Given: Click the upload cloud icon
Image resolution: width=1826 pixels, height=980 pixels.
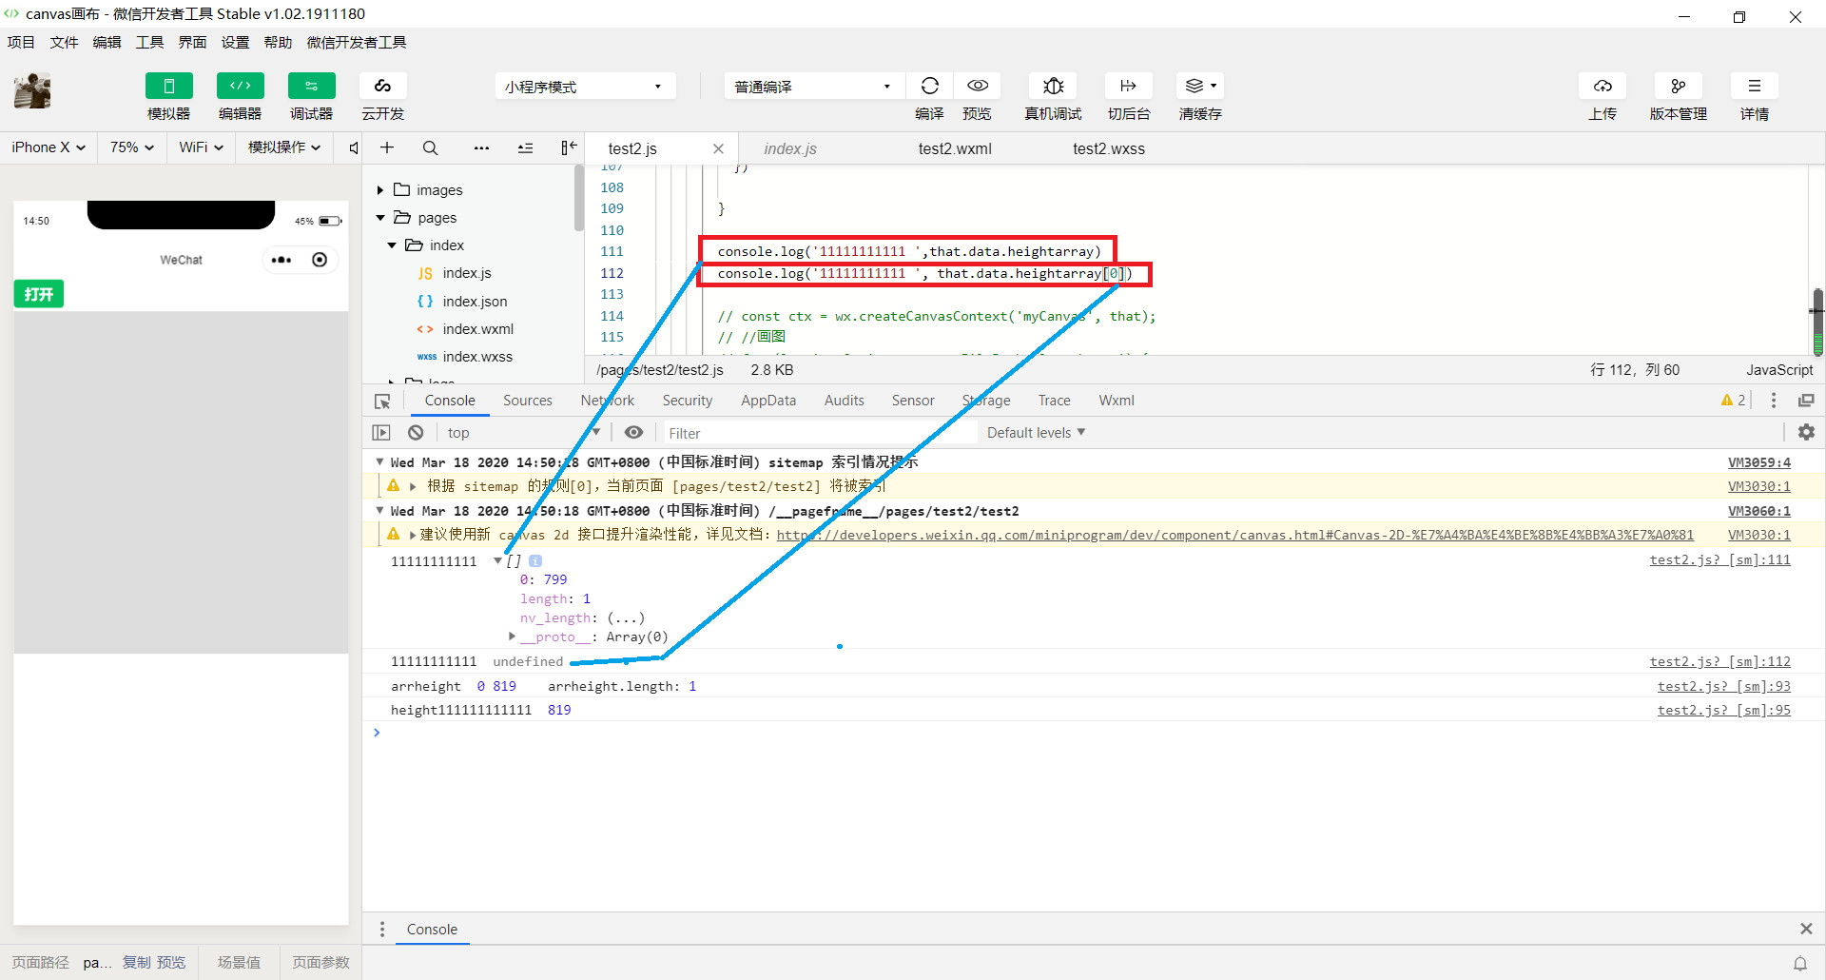Looking at the screenshot, I should [x=1603, y=86].
